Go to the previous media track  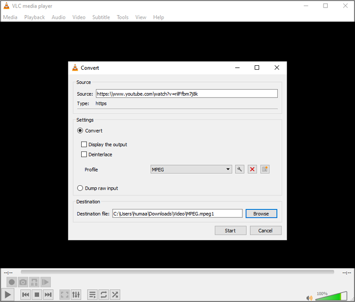25,294
